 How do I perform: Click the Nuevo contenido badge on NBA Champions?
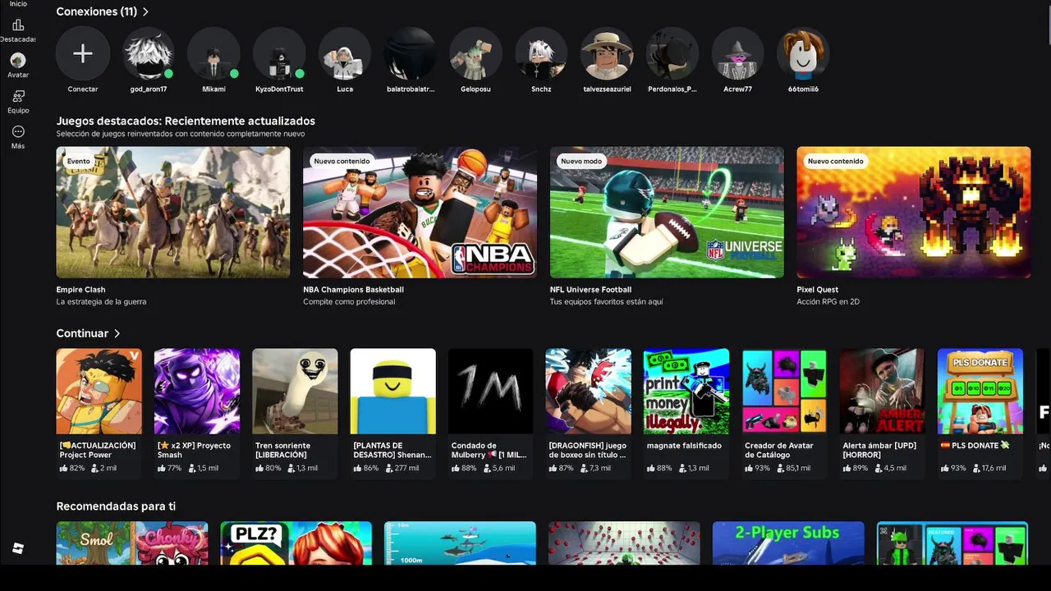click(x=342, y=162)
